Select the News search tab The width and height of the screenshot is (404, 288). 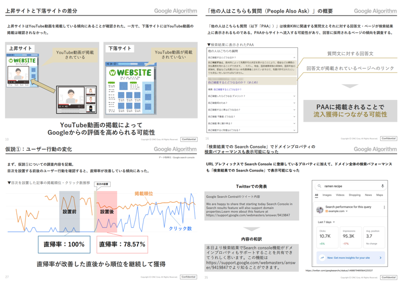368,195
